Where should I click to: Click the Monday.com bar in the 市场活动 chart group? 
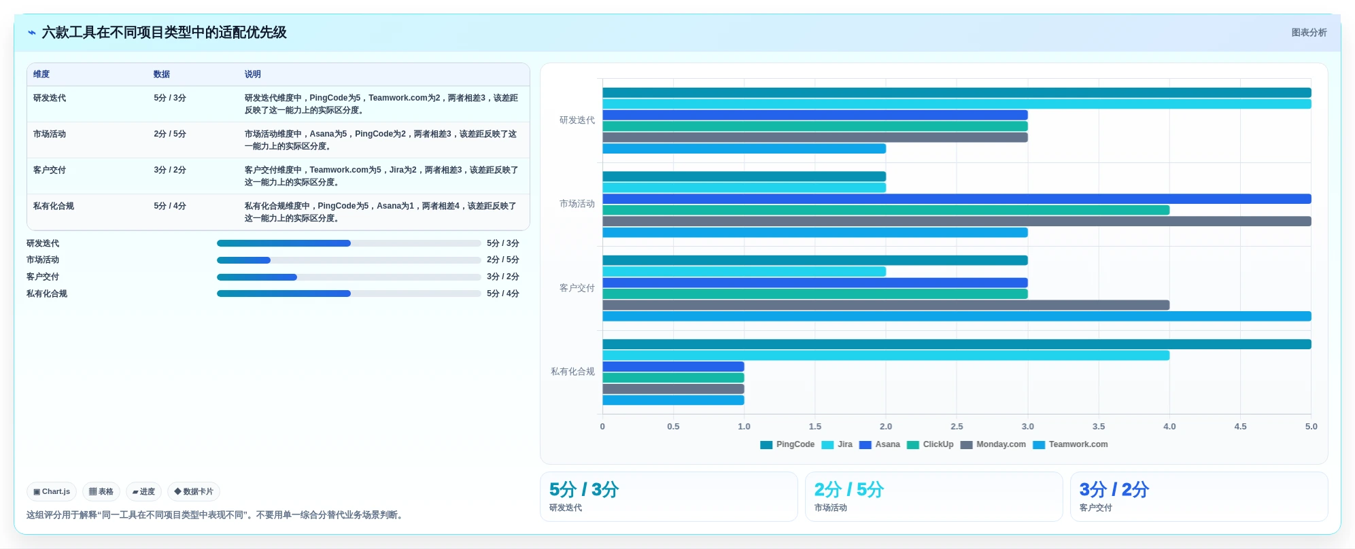(957, 222)
